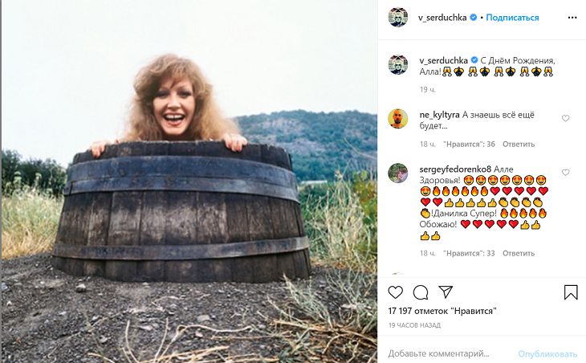Reply to the sergeyfedorenko8 comment via "Ответить"
Image resolution: width=586 pixels, height=363 pixels.
(x=519, y=253)
